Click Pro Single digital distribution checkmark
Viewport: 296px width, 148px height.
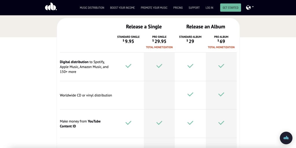pyautogui.click(x=159, y=66)
